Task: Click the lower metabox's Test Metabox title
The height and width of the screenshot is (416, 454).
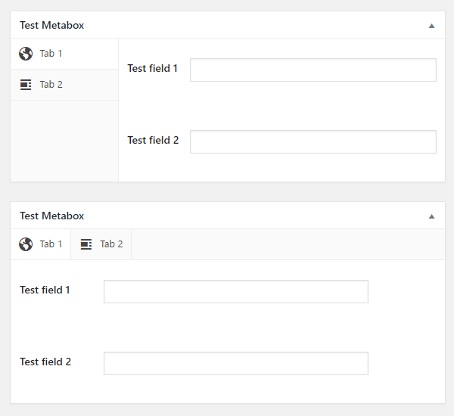Action: [x=51, y=216]
